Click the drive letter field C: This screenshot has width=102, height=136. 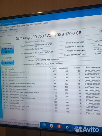tap(49, 56)
